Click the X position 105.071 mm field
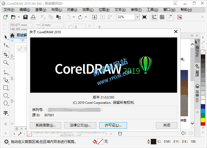Image resolution: width=207 pixels, height=148 pixels. 21,25
